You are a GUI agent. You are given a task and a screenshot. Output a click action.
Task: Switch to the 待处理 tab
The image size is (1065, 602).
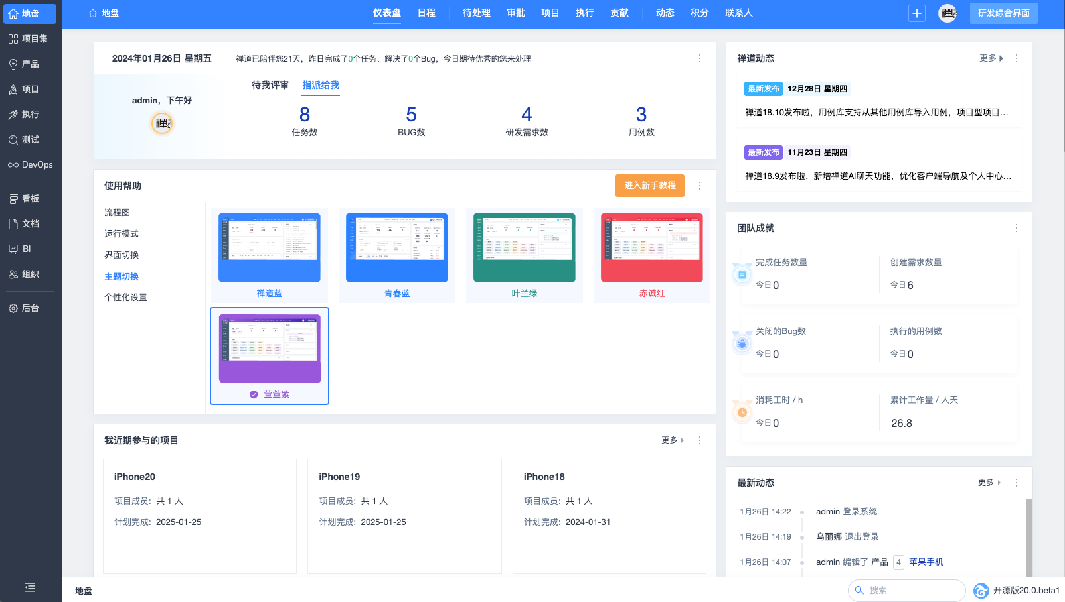coord(477,13)
